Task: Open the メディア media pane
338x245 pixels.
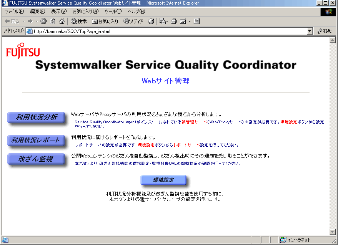Action: pos(133,22)
